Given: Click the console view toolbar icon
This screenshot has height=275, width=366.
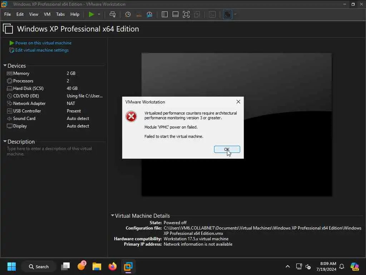Looking at the screenshot, I should [212, 14].
